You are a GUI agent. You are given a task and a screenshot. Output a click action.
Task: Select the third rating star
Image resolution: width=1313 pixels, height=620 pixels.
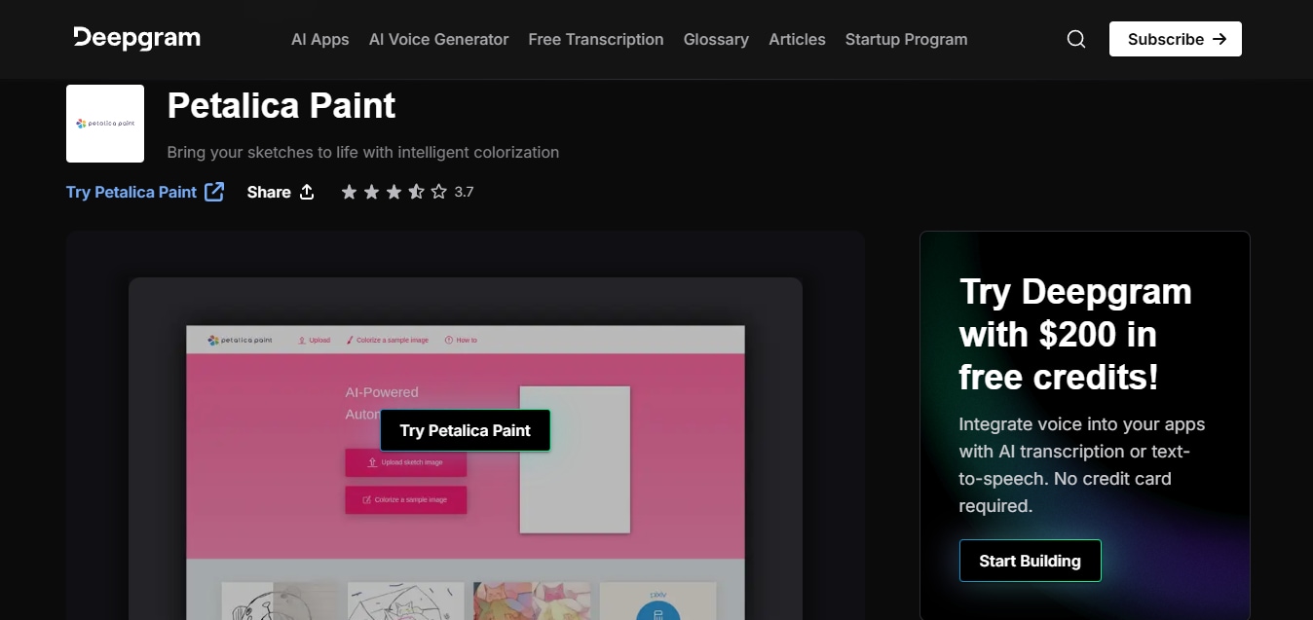point(394,192)
